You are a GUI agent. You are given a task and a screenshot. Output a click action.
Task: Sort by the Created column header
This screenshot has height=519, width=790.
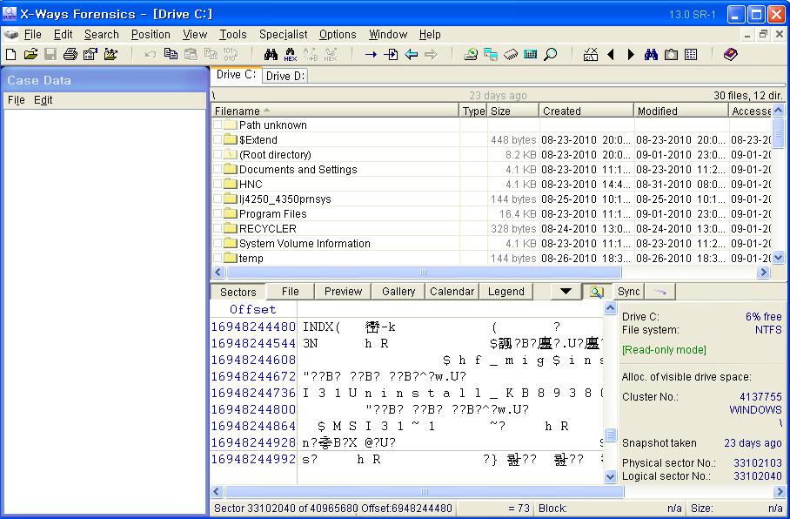pos(586,111)
